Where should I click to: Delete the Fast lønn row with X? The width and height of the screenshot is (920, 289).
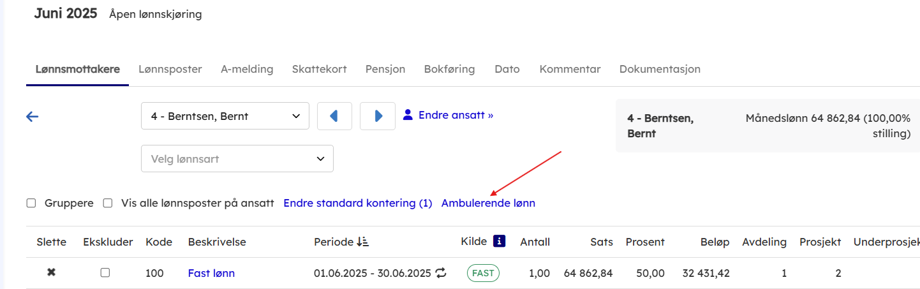coord(51,272)
